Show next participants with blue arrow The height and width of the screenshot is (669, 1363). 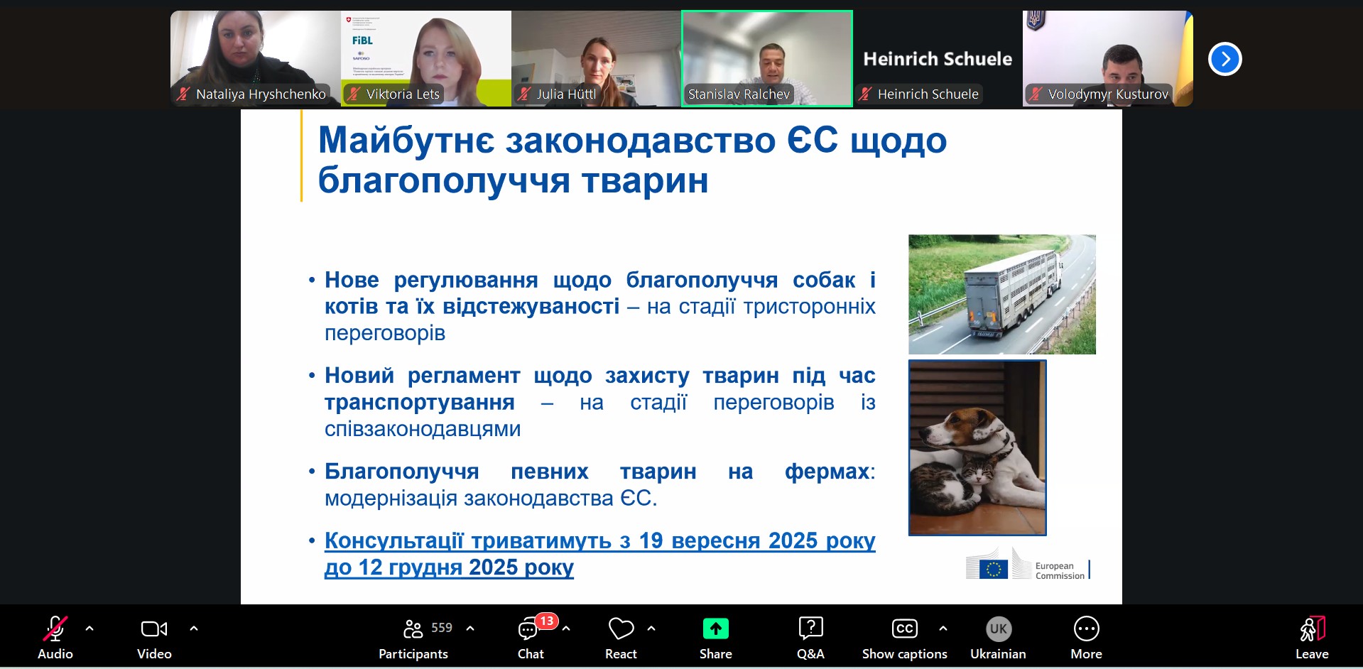coord(1225,59)
